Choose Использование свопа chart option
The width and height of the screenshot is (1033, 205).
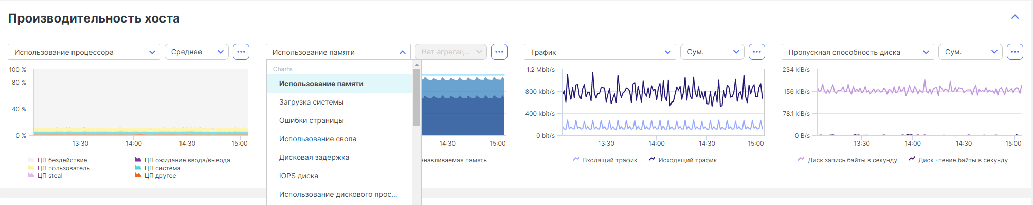pyautogui.click(x=317, y=139)
